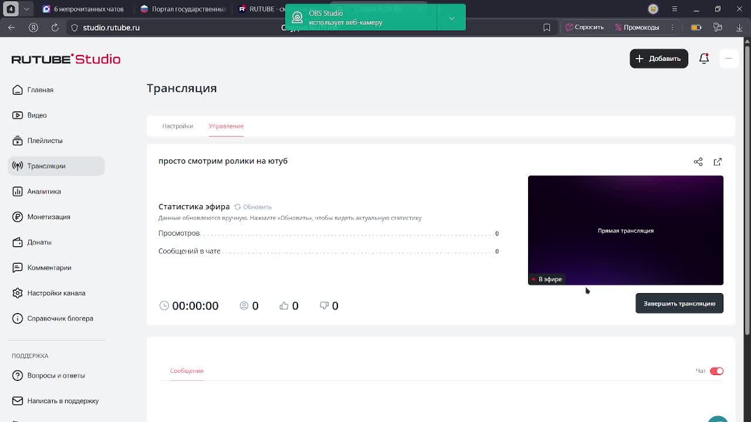Click the OBS Studio webcam notification
The height and width of the screenshot is (422, 751).
(x=361, y=18)
